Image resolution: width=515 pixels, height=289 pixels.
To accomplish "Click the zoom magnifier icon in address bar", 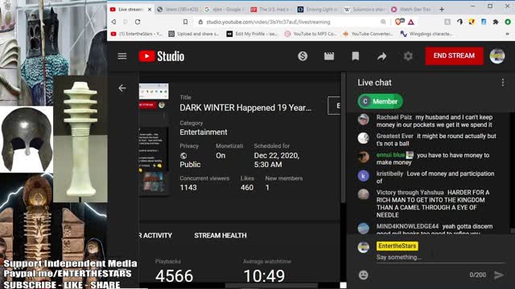I will 383,22.
